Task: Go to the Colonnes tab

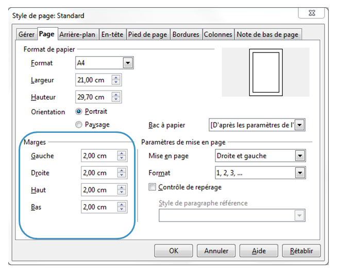Action: (218, 34)
